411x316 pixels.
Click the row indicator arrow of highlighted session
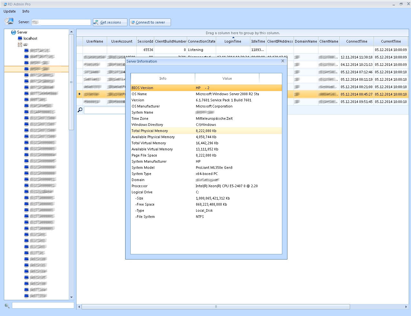pyautogui.click(x=79, y=94)
